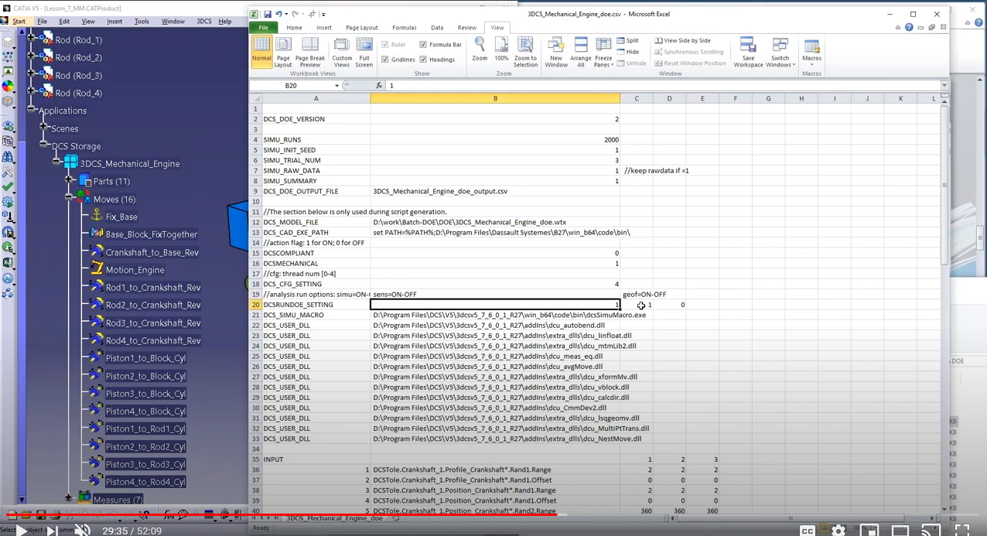Switch to the Formulas ribbon tab
The height and width of the screenshot is (536, 987).
coord(404,27)
